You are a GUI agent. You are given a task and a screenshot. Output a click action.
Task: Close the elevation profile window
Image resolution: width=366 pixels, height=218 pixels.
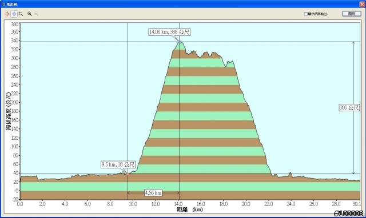pyautogui.click(x=362, y=4)
